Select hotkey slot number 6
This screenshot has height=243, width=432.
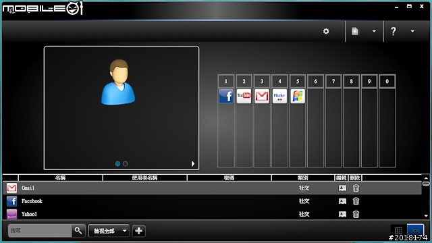315,81
